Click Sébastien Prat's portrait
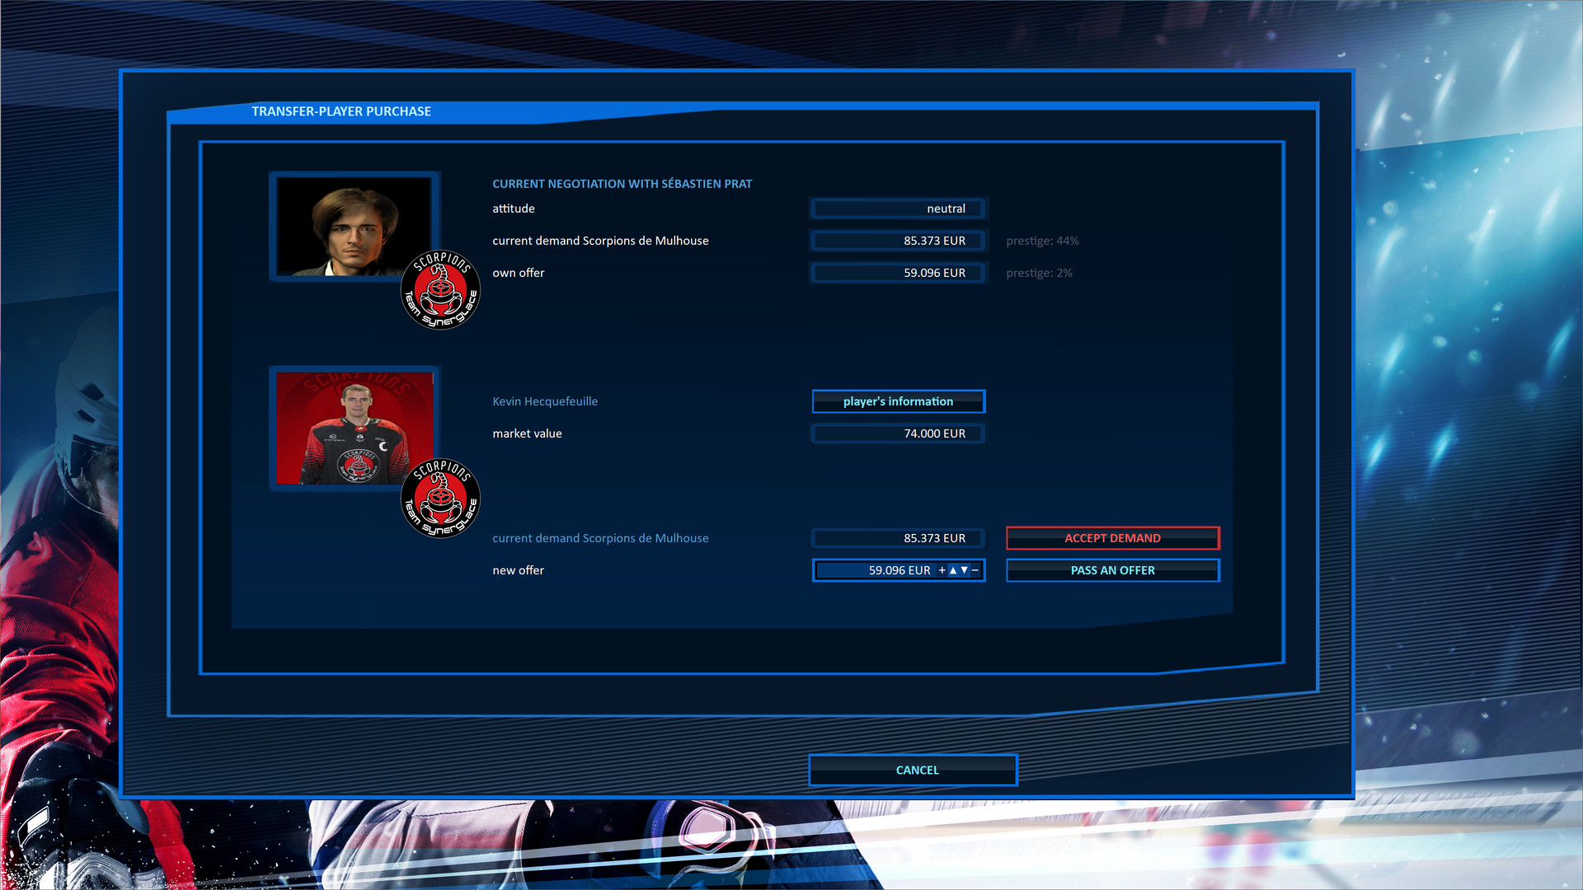Viewport: 1583px width, 890px height. point(353,226)
